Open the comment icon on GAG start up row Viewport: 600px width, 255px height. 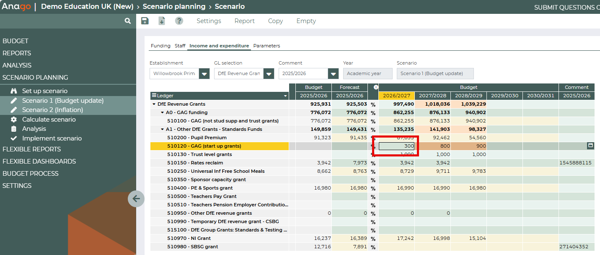(x=590, y=146)
